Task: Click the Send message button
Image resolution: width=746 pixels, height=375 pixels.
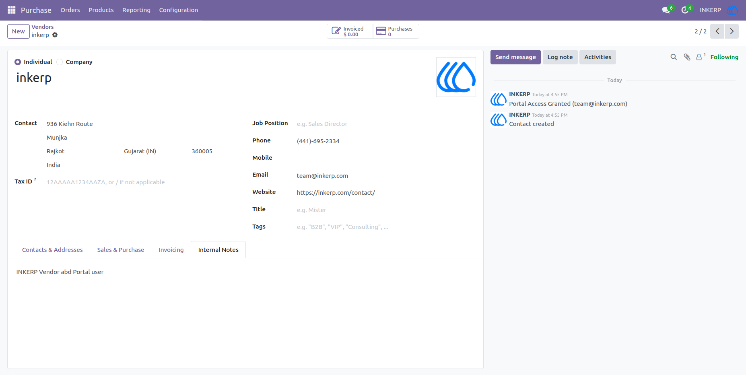Action: [515, 57]
